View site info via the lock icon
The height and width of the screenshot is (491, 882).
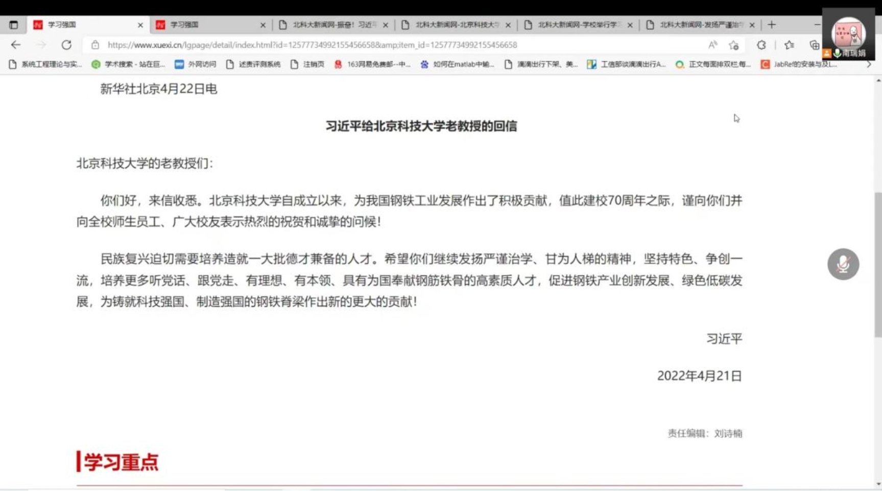pos(95,45)
